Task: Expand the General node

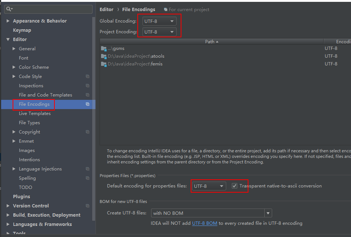Action: [14, 48]
